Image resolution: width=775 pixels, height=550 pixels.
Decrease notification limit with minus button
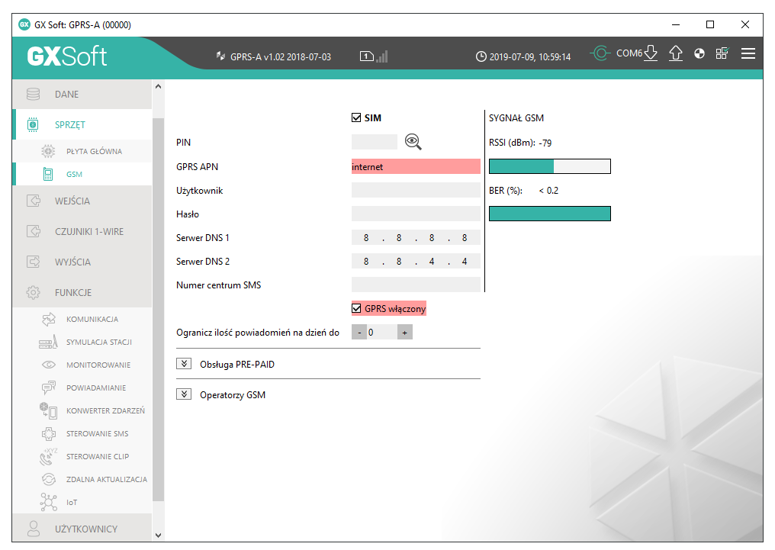point(359,333)
